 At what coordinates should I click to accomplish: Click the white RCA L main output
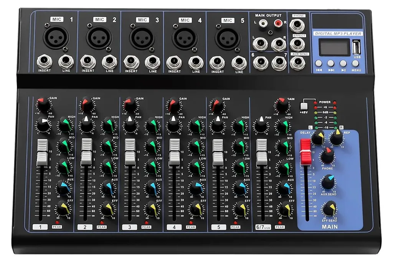[263, 23]
